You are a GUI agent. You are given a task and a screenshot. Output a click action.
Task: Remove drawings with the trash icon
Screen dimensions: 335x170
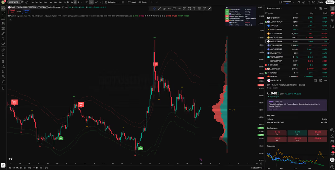coord(3,88)
